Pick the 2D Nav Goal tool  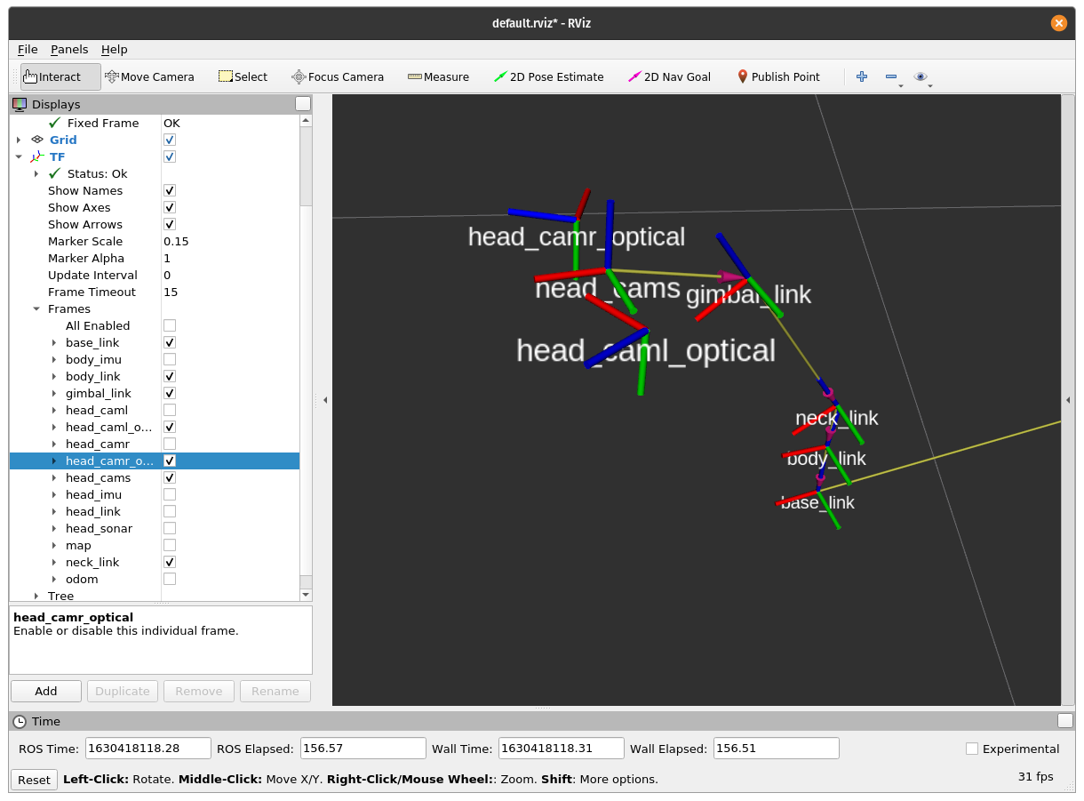(669, 76)
